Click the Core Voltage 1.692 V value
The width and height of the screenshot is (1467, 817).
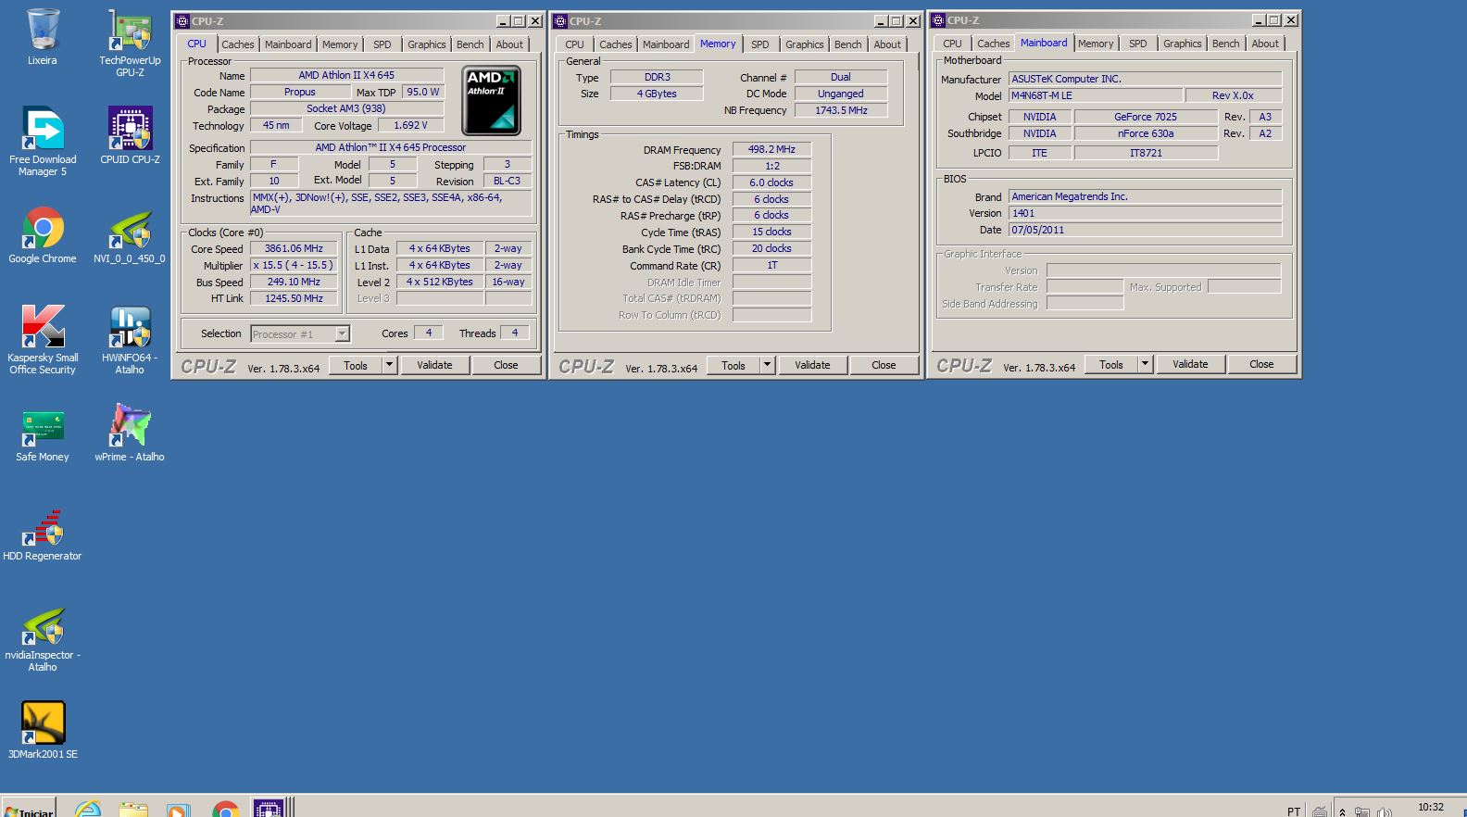(x=411, y=125)
